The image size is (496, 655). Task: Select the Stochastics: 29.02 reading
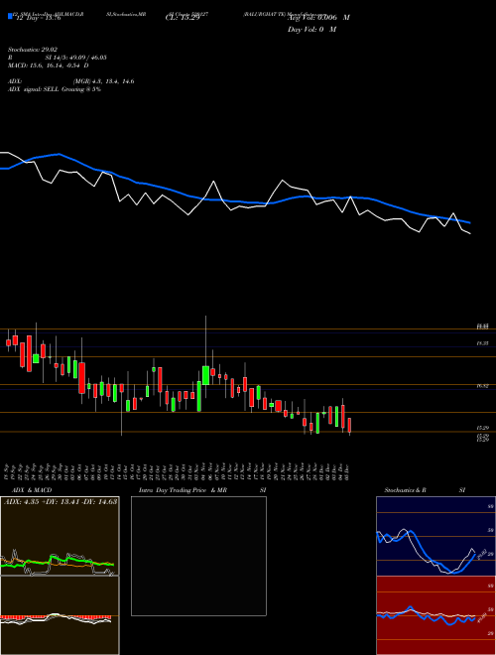(31, 50)
